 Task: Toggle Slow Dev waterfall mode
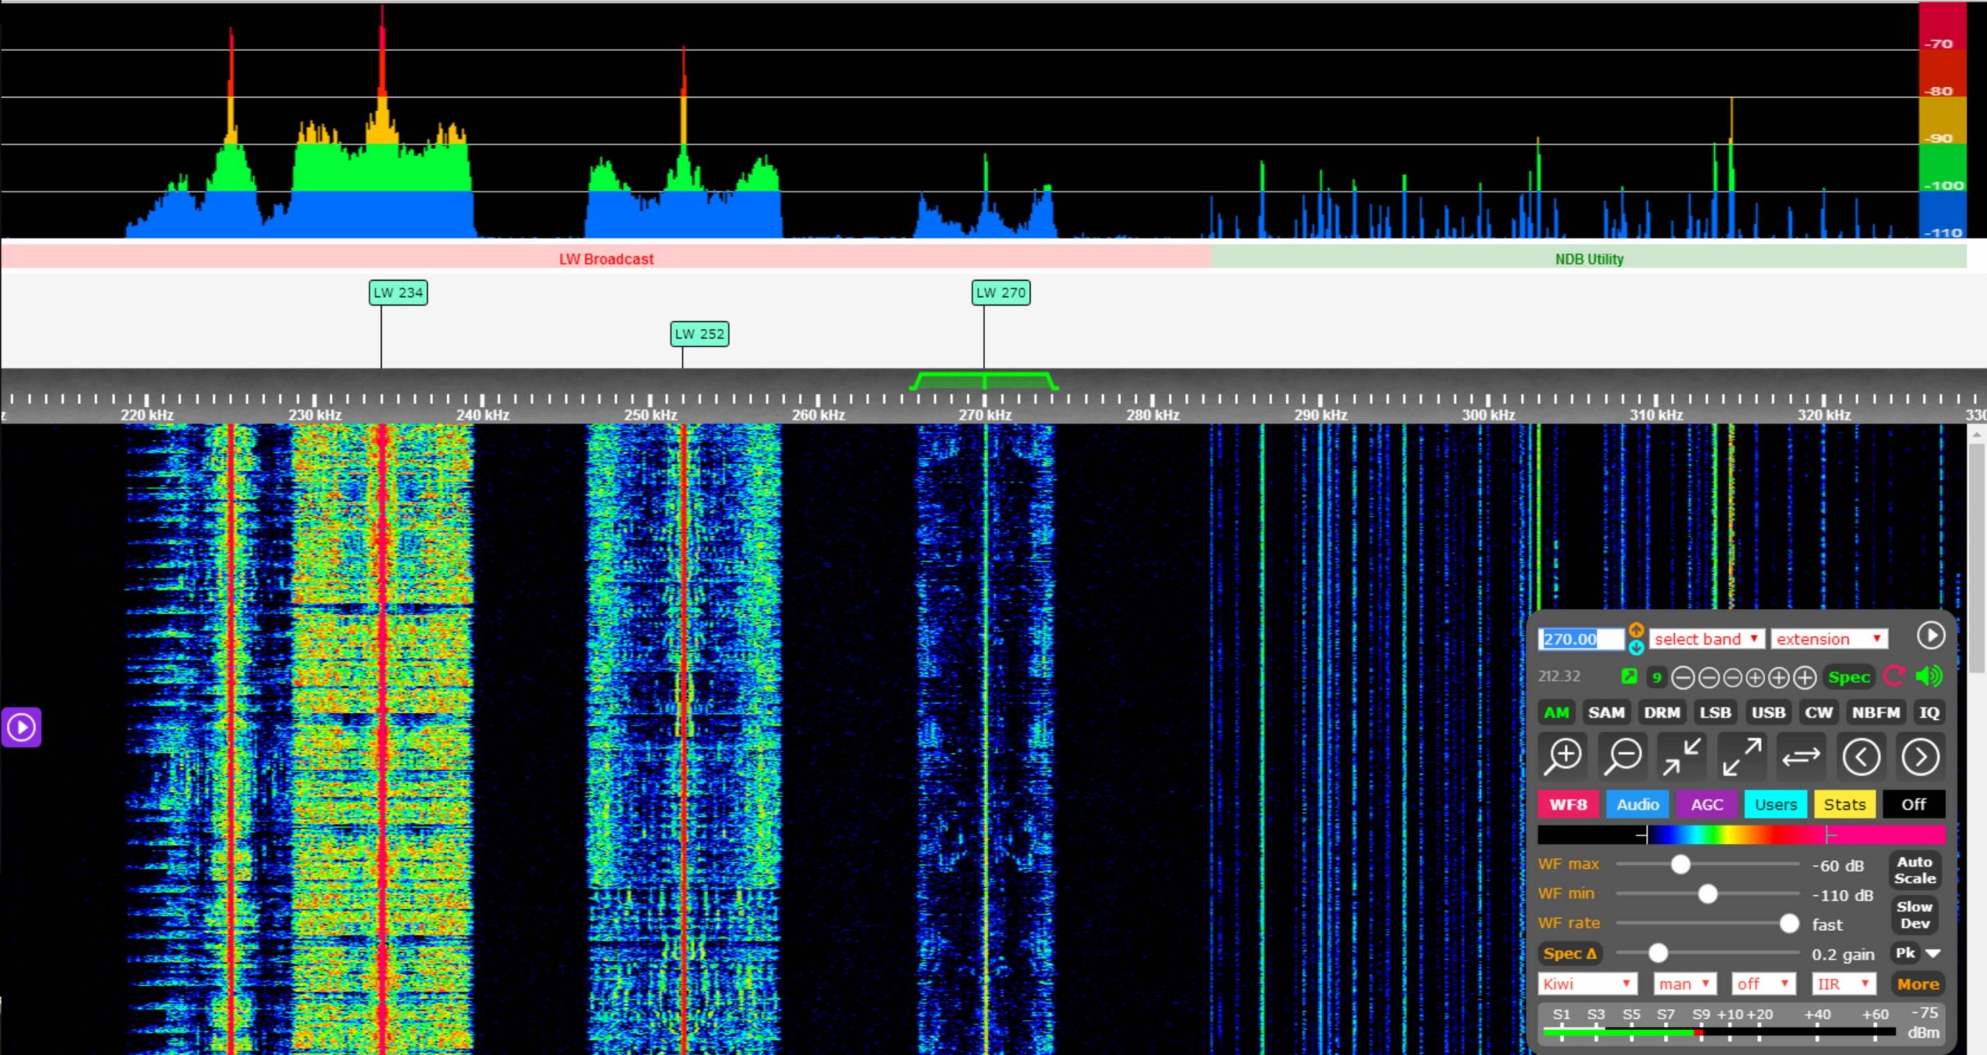1914,915
